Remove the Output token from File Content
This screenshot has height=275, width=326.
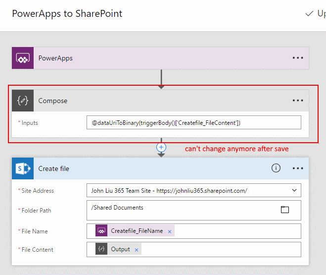pos(137,250)
